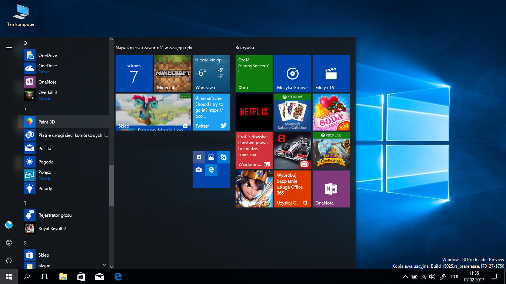Open Sklep store in app list
The image size is (506, 284).
pyautogui.click(x=63, y=255)
